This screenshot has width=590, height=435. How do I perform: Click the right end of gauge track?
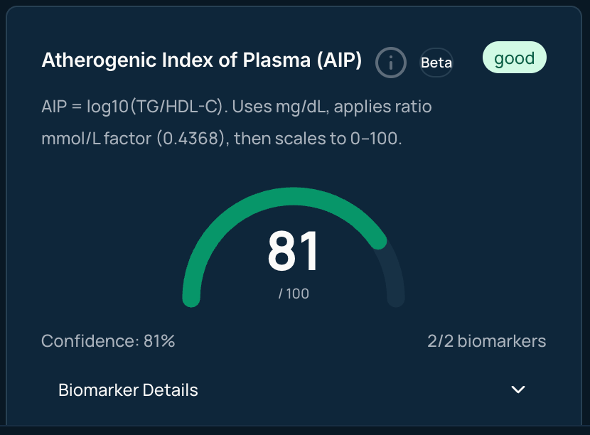point(396,299)
